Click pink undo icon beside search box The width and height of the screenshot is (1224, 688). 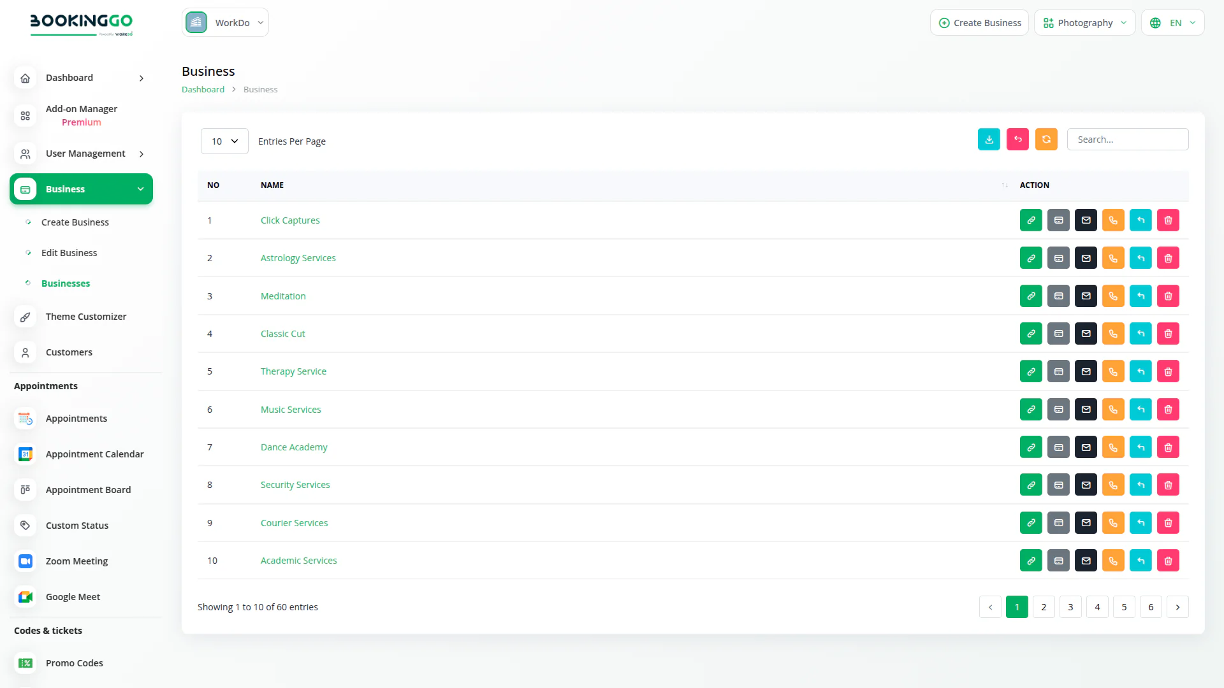tap(1017, 140)
